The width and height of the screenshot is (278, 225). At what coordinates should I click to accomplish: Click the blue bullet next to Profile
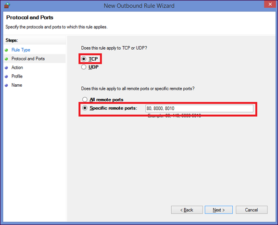(7, 77)
